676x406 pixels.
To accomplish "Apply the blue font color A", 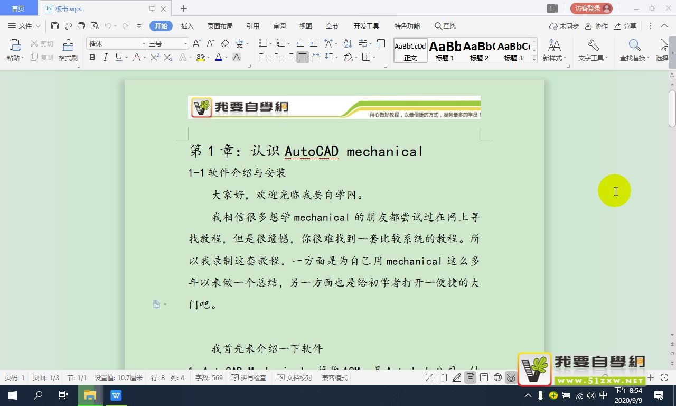I will (x=219, y=57).
